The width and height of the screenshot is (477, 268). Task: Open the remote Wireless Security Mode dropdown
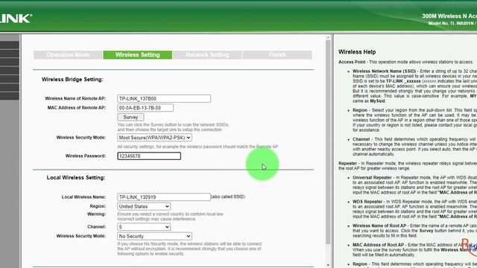[x=154, y=138]
